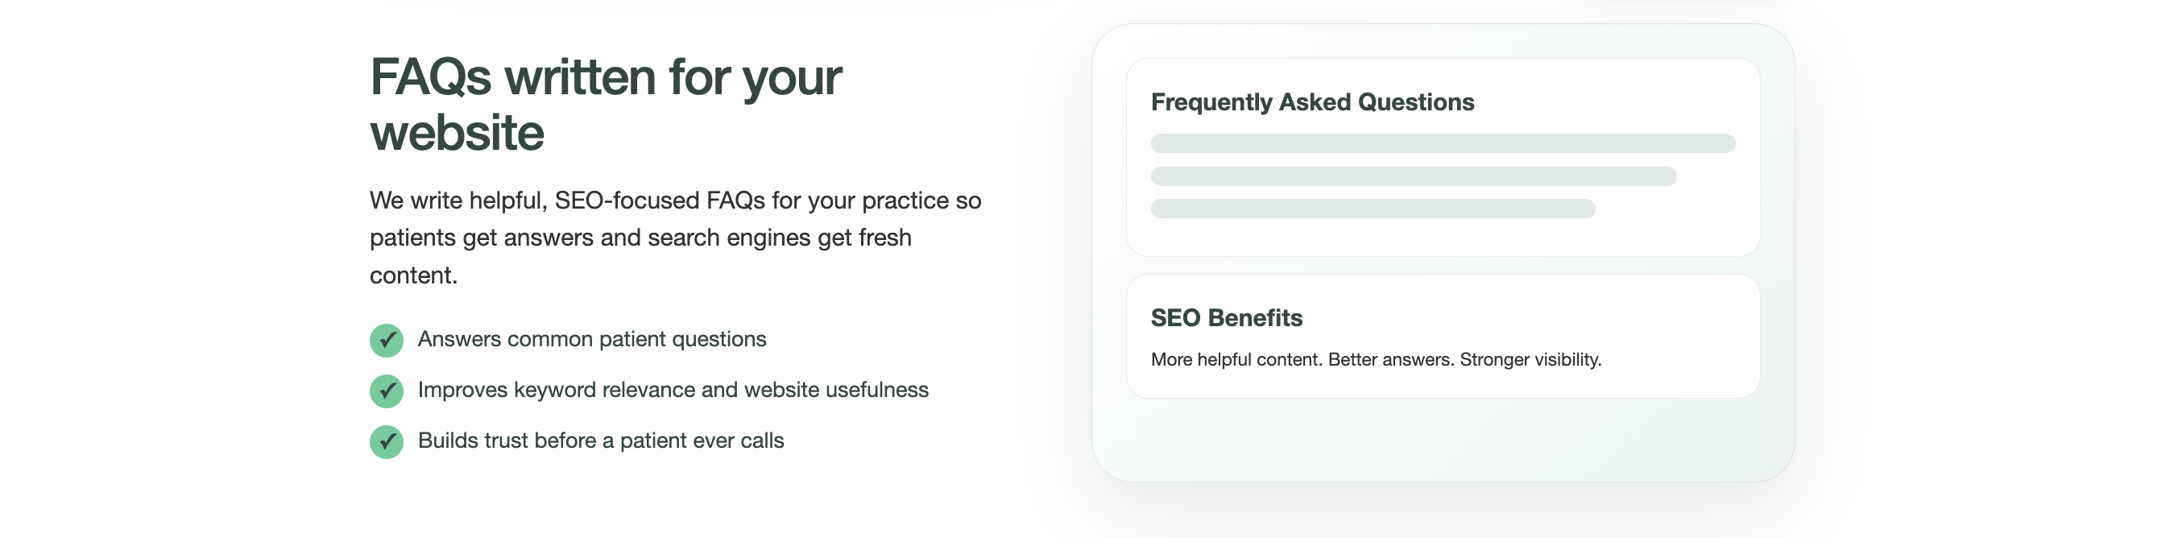
Task: Click the word website in the heading
Action: (x=458, y=133)
